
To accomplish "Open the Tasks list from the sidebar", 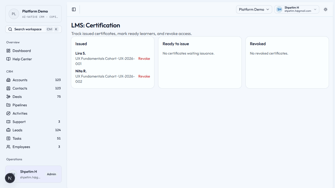I will (16, 138).
